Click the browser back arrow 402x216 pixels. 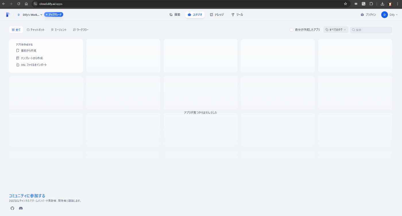point(4,4)
